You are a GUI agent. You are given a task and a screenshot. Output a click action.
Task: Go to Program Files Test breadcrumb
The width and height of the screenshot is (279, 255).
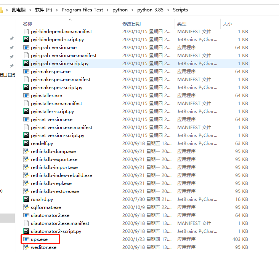(x=82, y=10)
